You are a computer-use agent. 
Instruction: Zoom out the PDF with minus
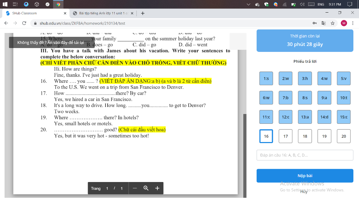[x=135, y=188]
